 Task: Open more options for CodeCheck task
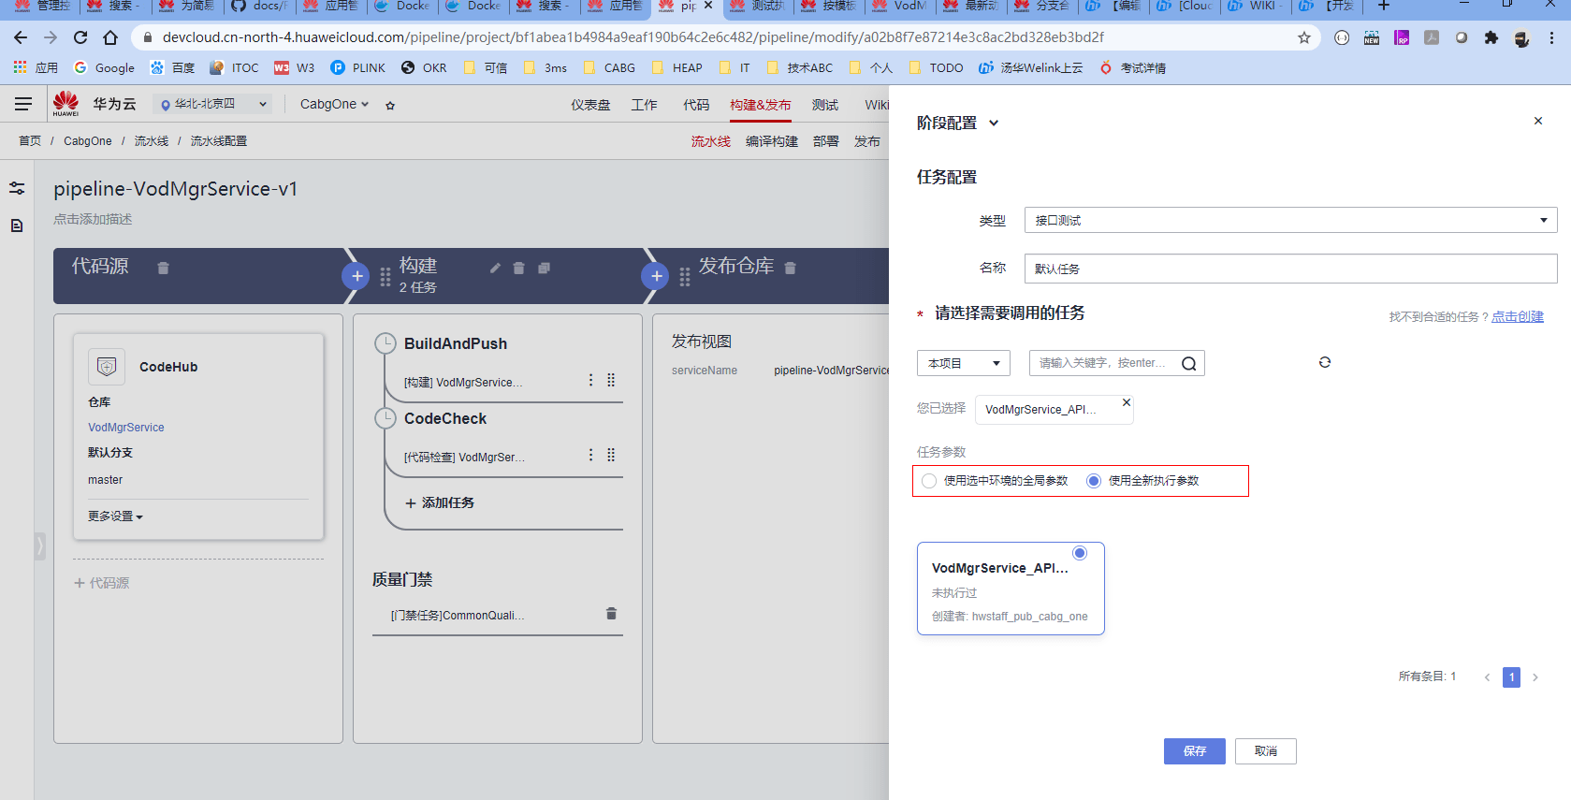coord(590,455)
